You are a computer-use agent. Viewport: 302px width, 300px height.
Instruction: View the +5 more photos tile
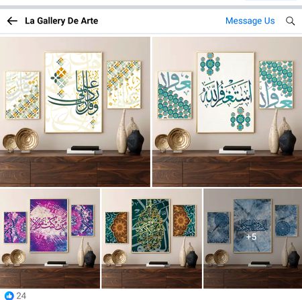(x=253, y=238)
